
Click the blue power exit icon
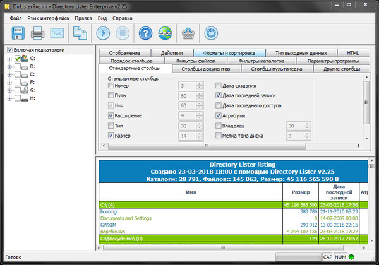[x=211, y=33]
